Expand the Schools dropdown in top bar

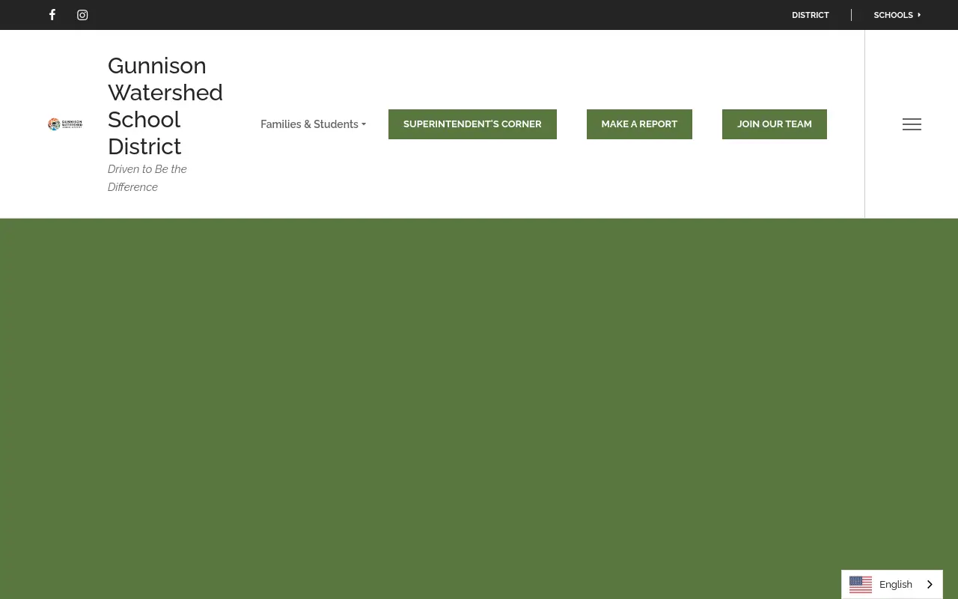(897, 15)
